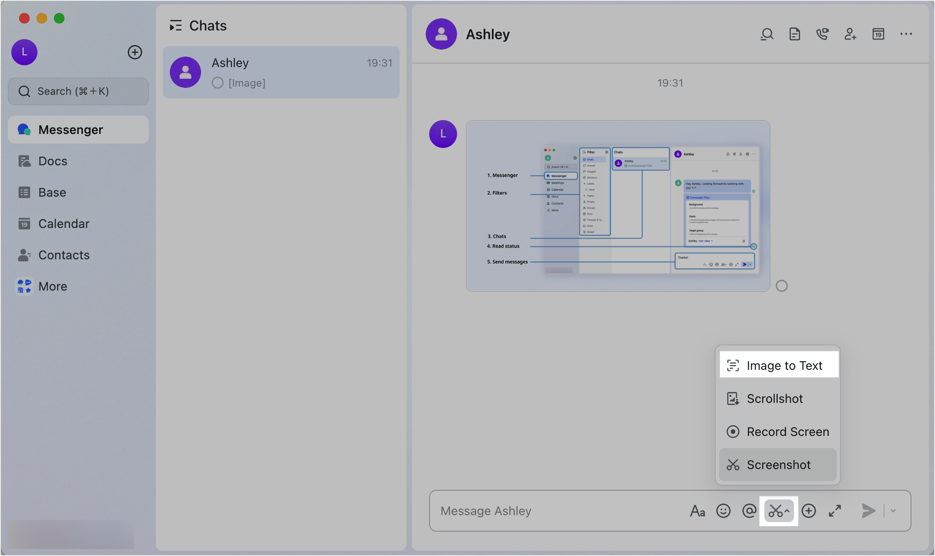
Task: Start a call with Ashley
Action: coord(822,34)
